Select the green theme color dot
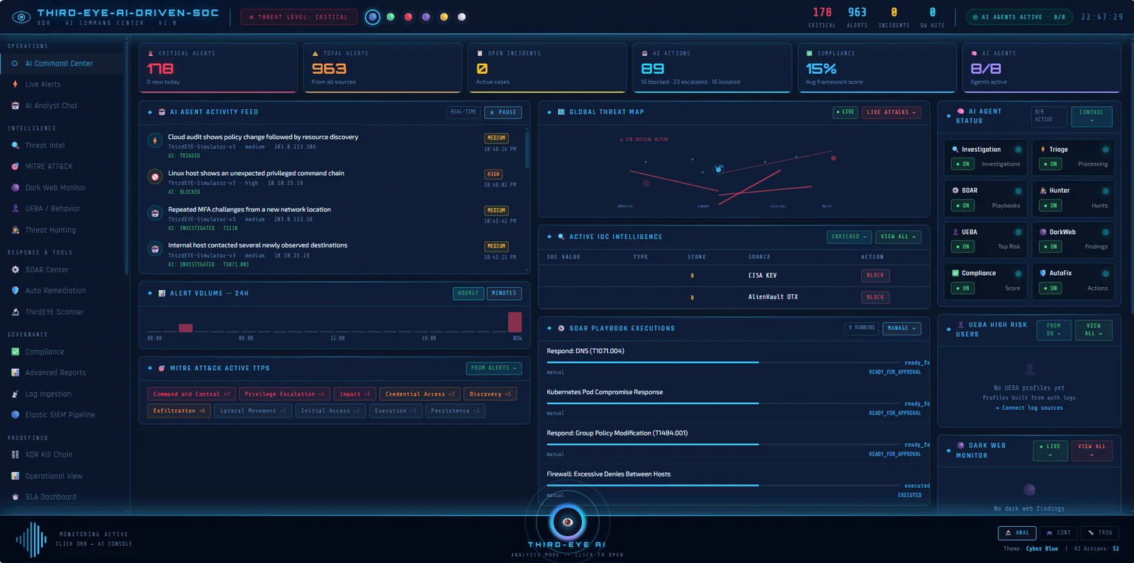 click(x=391, y=17)
